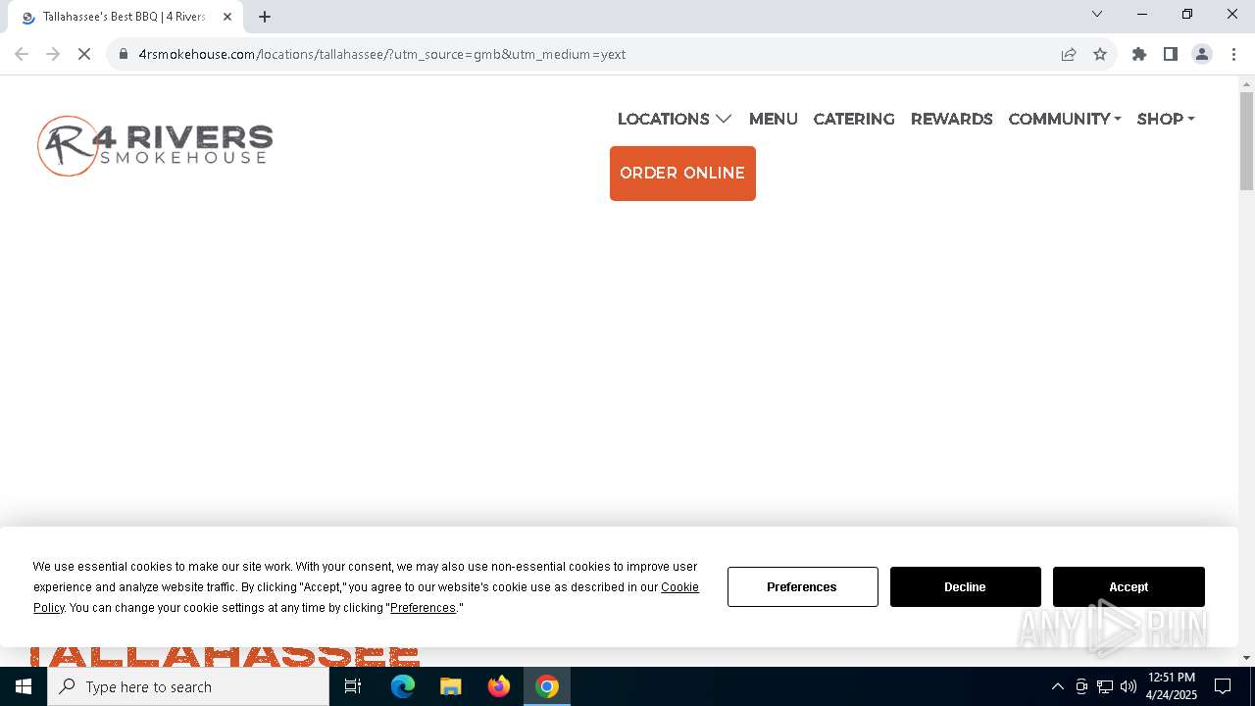Show hidden system tray icons
The image size is (1255, 706).
(1057, 686)
